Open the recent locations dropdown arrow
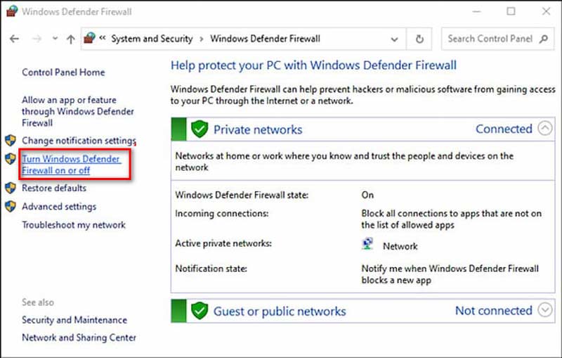The width and height of the screenshot is (562, 358). [x=55, y=39]
